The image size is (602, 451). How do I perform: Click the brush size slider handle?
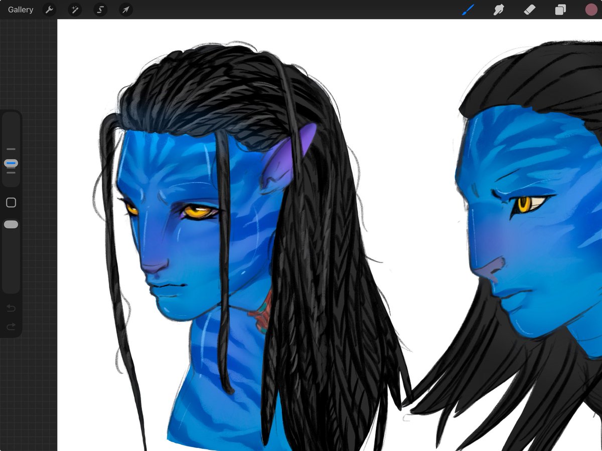coord(11,163)
